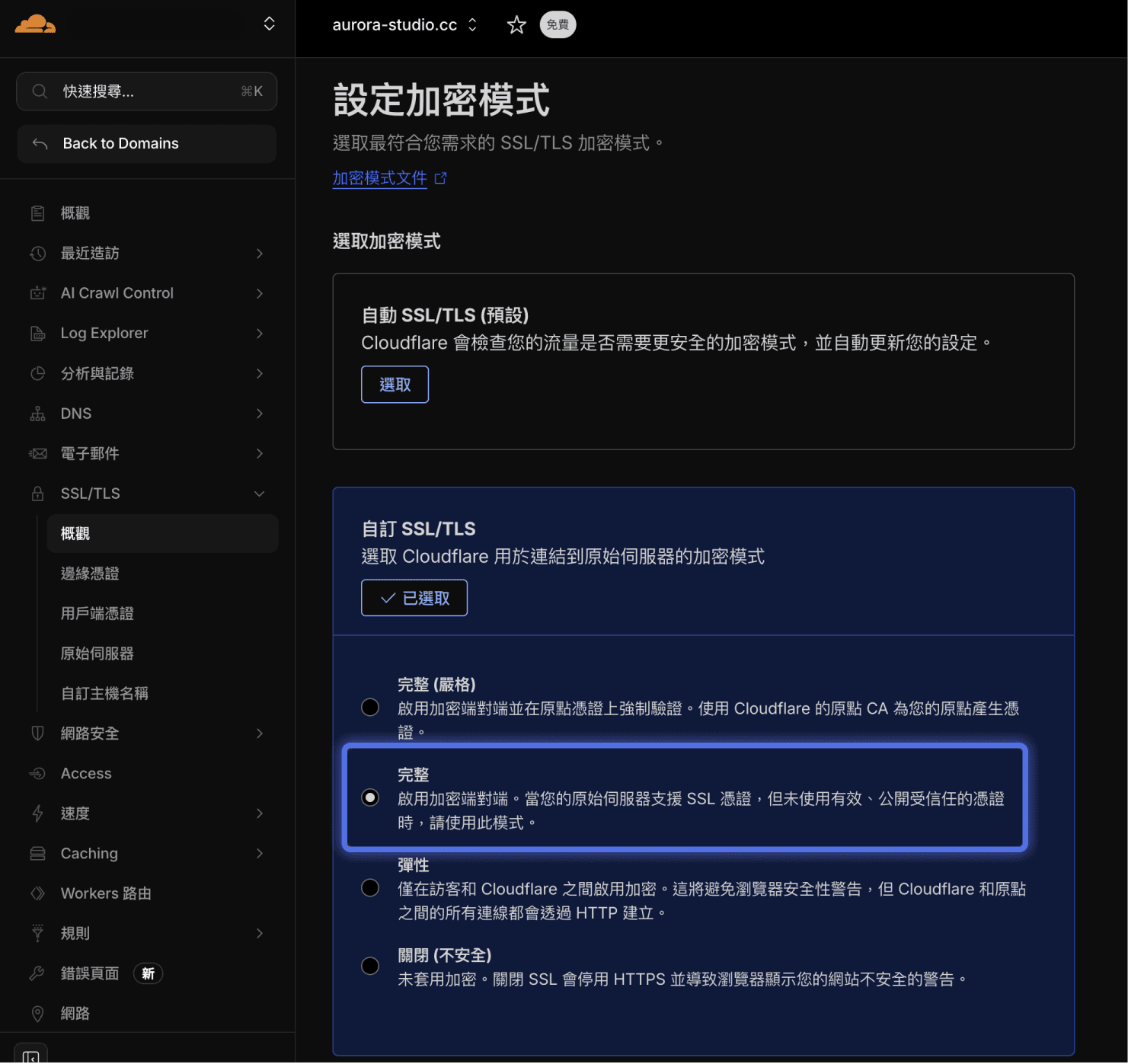Collapse the sidebar with bottom toggle icon

[30, 1056]
